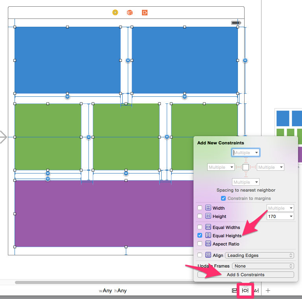302x299 pixels.
Task: Click Add 5 Constraints button
Action: click(x=245, y=275)
